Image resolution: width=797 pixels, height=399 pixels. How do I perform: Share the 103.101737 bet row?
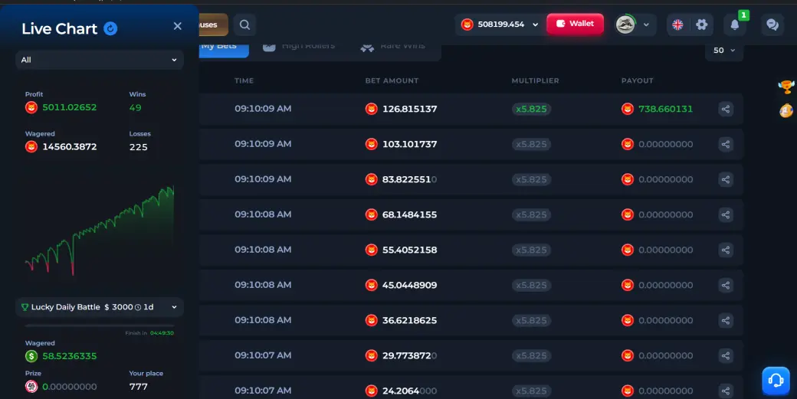pos(726,144)
